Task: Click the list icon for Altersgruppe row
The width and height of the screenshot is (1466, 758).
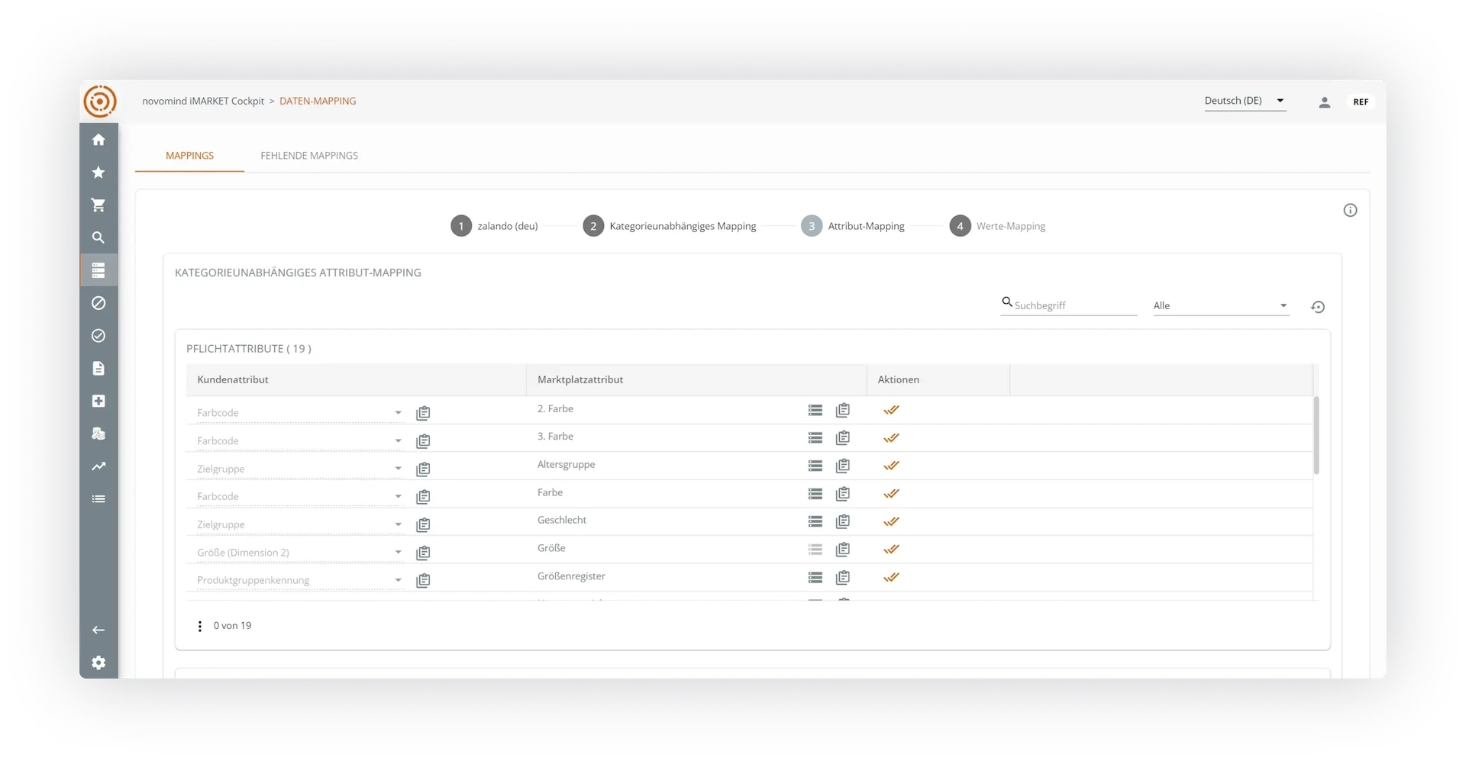Action: coord(815,466)
